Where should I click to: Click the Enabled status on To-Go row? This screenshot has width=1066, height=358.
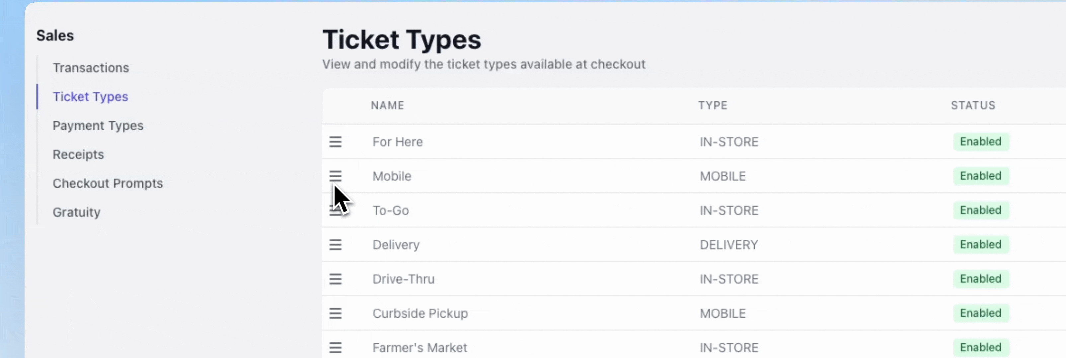pos(980,210)
